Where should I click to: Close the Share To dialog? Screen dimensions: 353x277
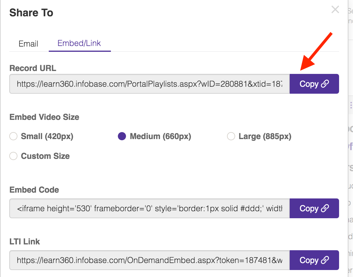(x=335, y=10)
